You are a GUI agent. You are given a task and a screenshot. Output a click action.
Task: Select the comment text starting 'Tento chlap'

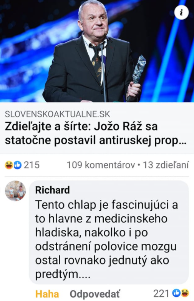coord(106,239)
